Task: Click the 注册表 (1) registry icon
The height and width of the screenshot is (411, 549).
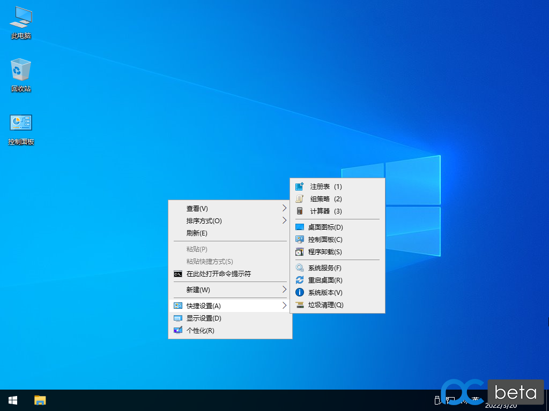Action: pos(299,187)
